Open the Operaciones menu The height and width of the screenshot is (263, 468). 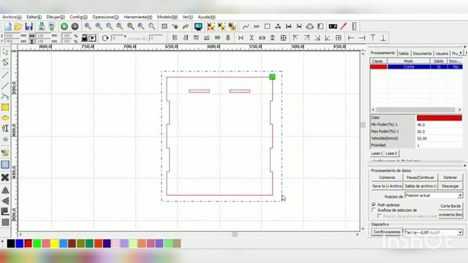coord(105,17)
